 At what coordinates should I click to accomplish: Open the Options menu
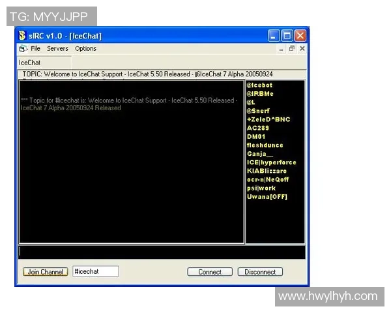[x=85, y=49]
